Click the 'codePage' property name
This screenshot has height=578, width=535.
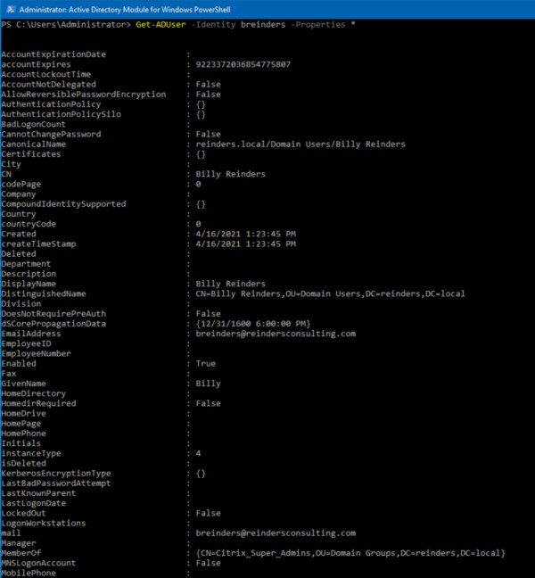(x=21, y=184)
